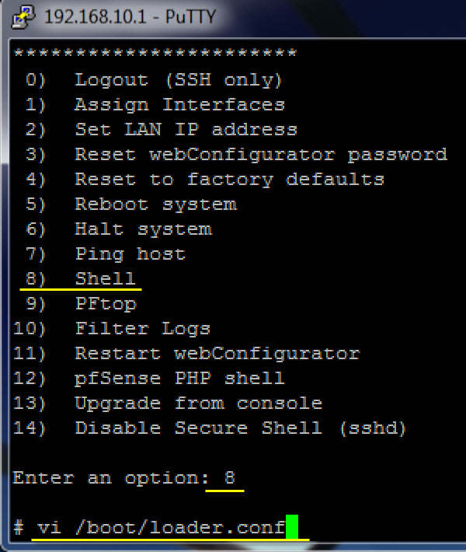Click the underlined Shell option
This screenshot has height=552, width=466.
click(105, 278)
